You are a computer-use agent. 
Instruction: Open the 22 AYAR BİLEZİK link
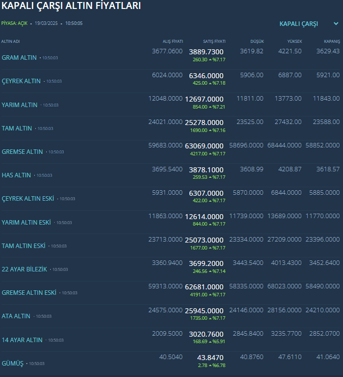tap(24, 269)
